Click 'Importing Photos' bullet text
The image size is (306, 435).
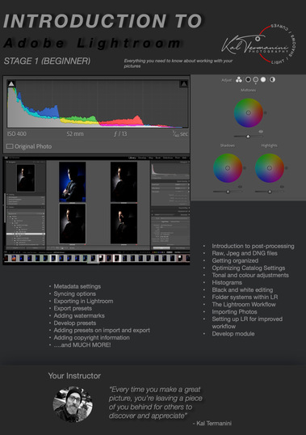234,312
